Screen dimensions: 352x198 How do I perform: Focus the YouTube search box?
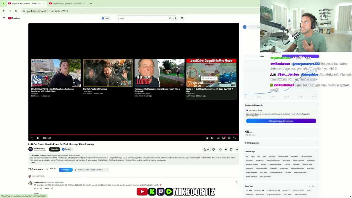pyautogui.click(x=142, y=18)
